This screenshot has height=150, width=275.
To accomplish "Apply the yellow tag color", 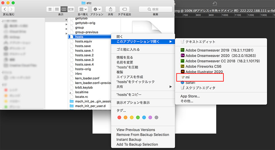I will (x=132, y=117).
